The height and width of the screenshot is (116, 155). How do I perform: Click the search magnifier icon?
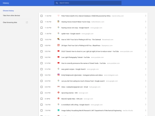click(x=57, y=3)
